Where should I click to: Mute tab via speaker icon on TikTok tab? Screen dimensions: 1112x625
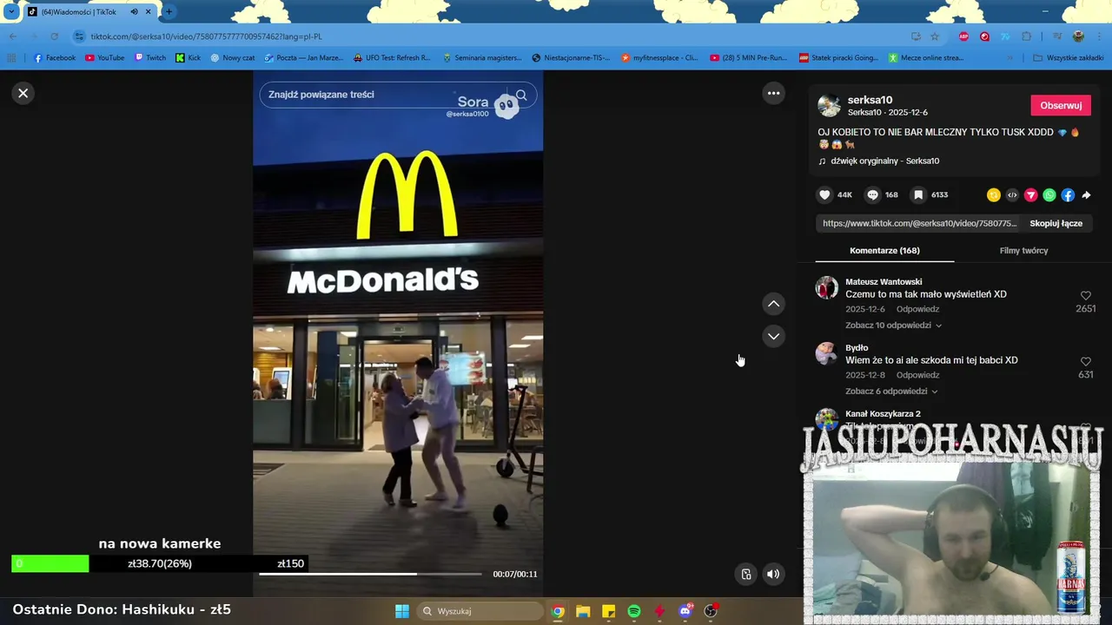pyautogui.click(x=134, y=12)
